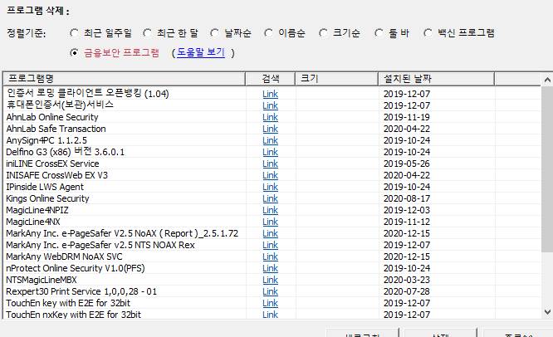Select the MagicLine4NX program name
553x337 pixels.
pos(33,222)
